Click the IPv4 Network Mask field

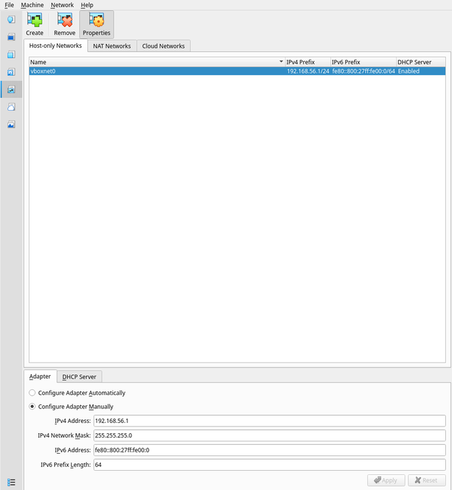(269, 435)
